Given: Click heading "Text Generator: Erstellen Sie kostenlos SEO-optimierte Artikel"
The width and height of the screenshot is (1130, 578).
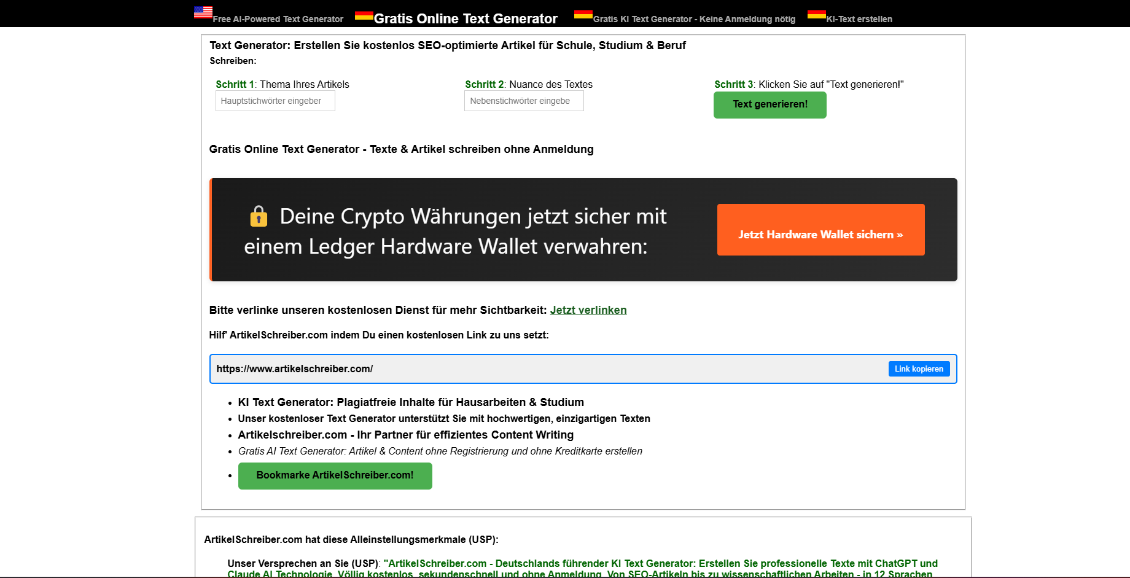Looking at the screenshot, I should tap(448, 45).
